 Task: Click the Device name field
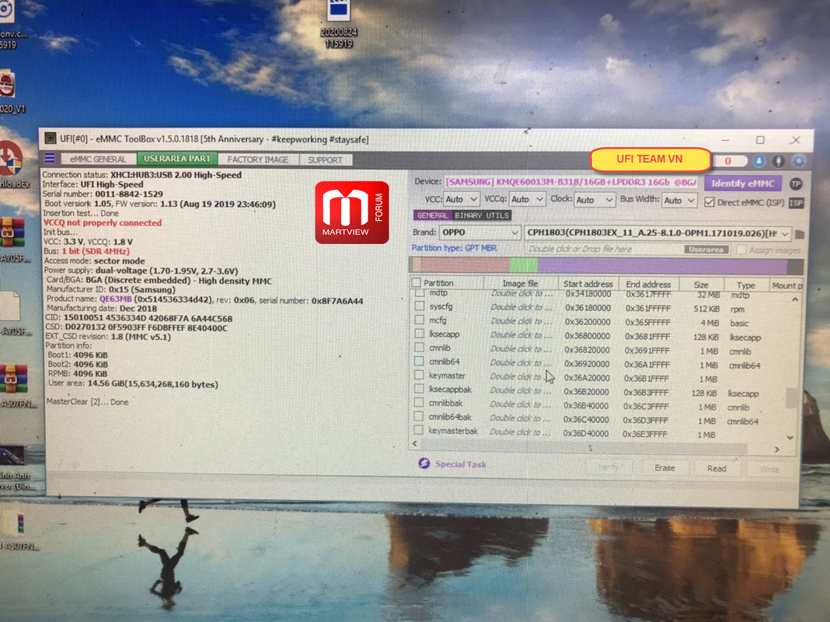pos(571,182)
